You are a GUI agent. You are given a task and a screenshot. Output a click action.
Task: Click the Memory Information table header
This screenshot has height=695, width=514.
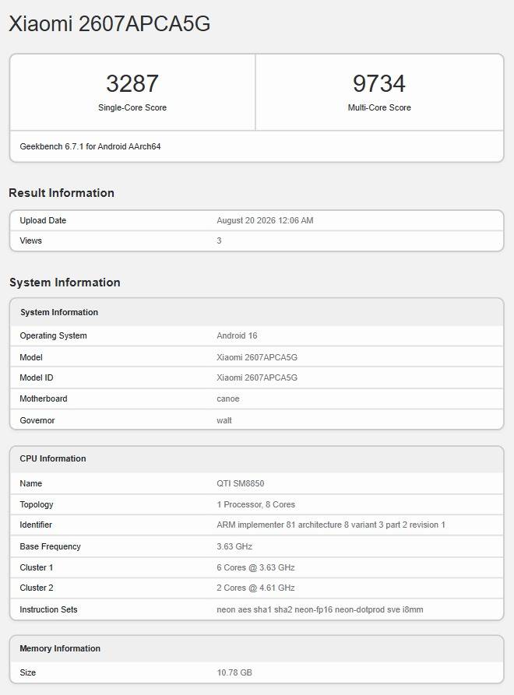point(60,648)
